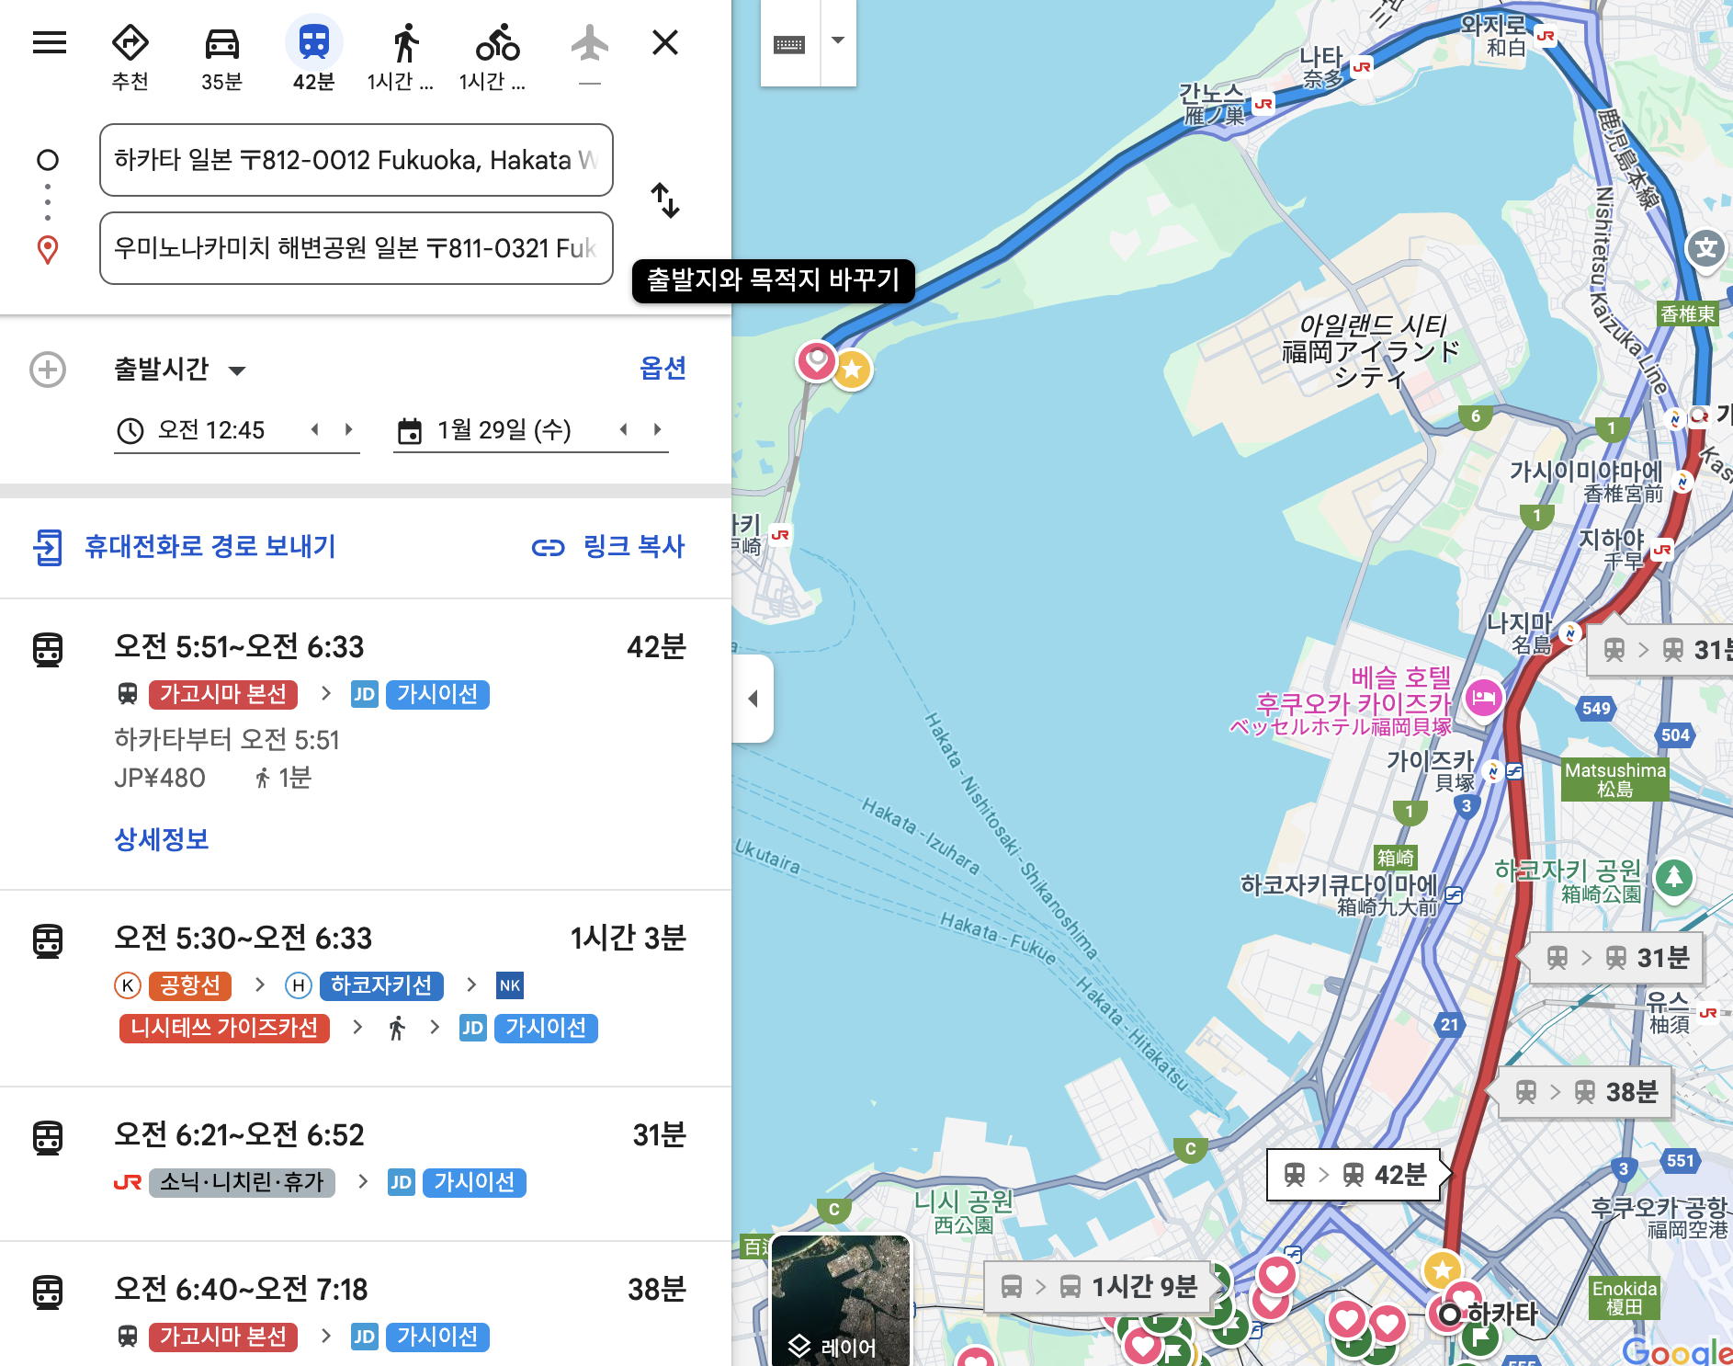
Task: Select the 오전 5:51~오전 6:33 route
Action: pyautogui.click(x=366, y=745)
